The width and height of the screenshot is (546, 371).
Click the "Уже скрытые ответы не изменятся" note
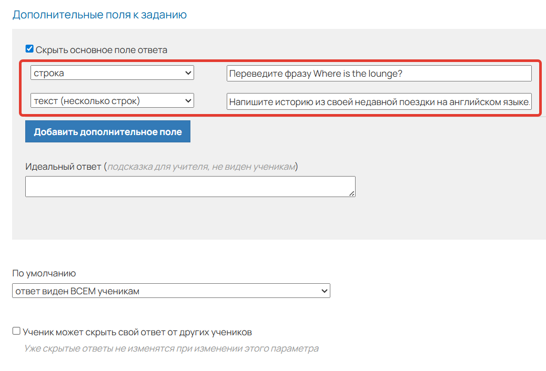tap(171, 348)
